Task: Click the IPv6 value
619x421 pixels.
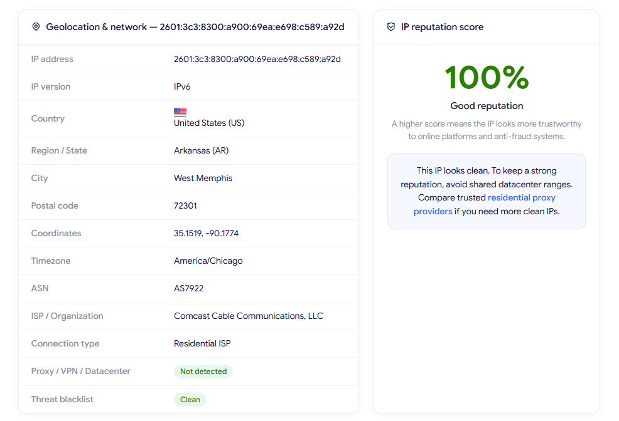Action: pos(182,86)
